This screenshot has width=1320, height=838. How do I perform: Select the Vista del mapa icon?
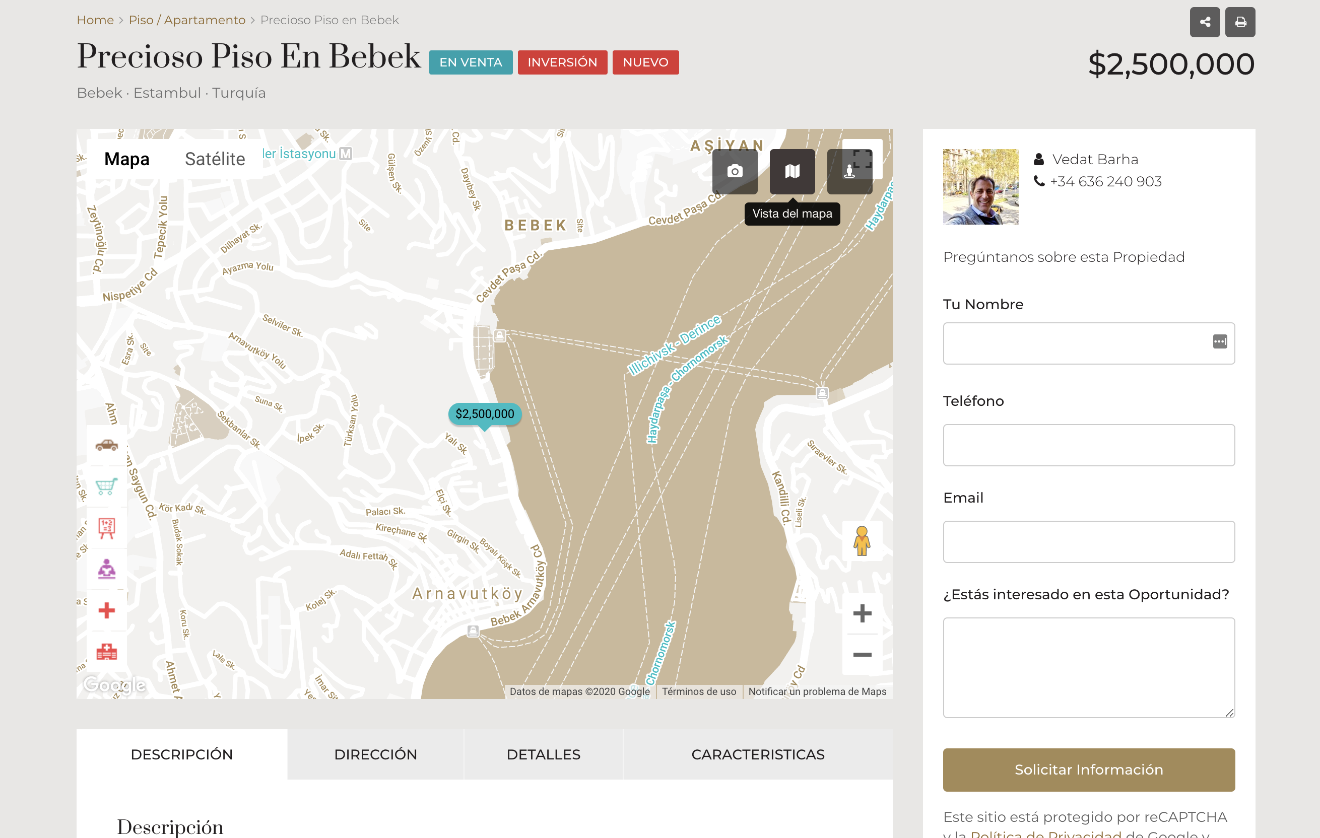[791, 172]
